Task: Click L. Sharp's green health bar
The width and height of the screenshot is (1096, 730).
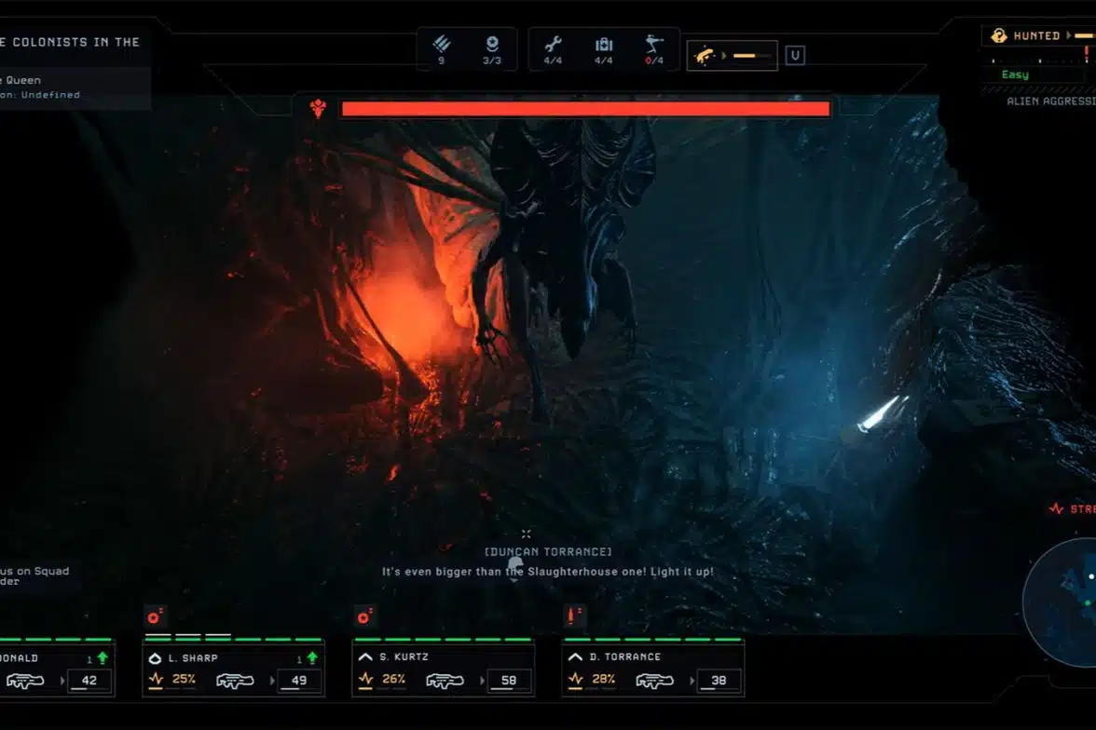Action: (x=233, y=639)
